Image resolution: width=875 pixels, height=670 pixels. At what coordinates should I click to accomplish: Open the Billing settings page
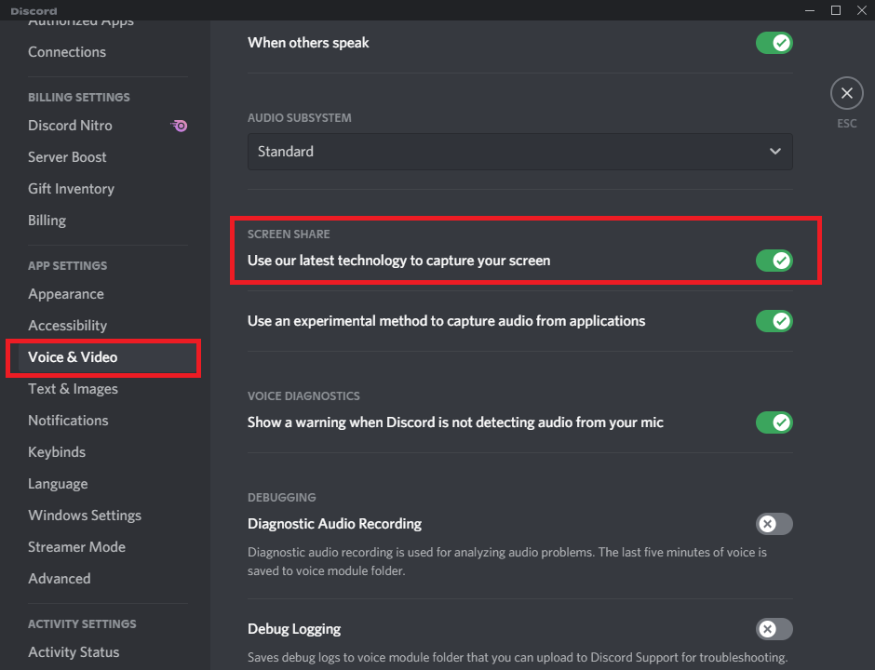click(x=47, y=220)
